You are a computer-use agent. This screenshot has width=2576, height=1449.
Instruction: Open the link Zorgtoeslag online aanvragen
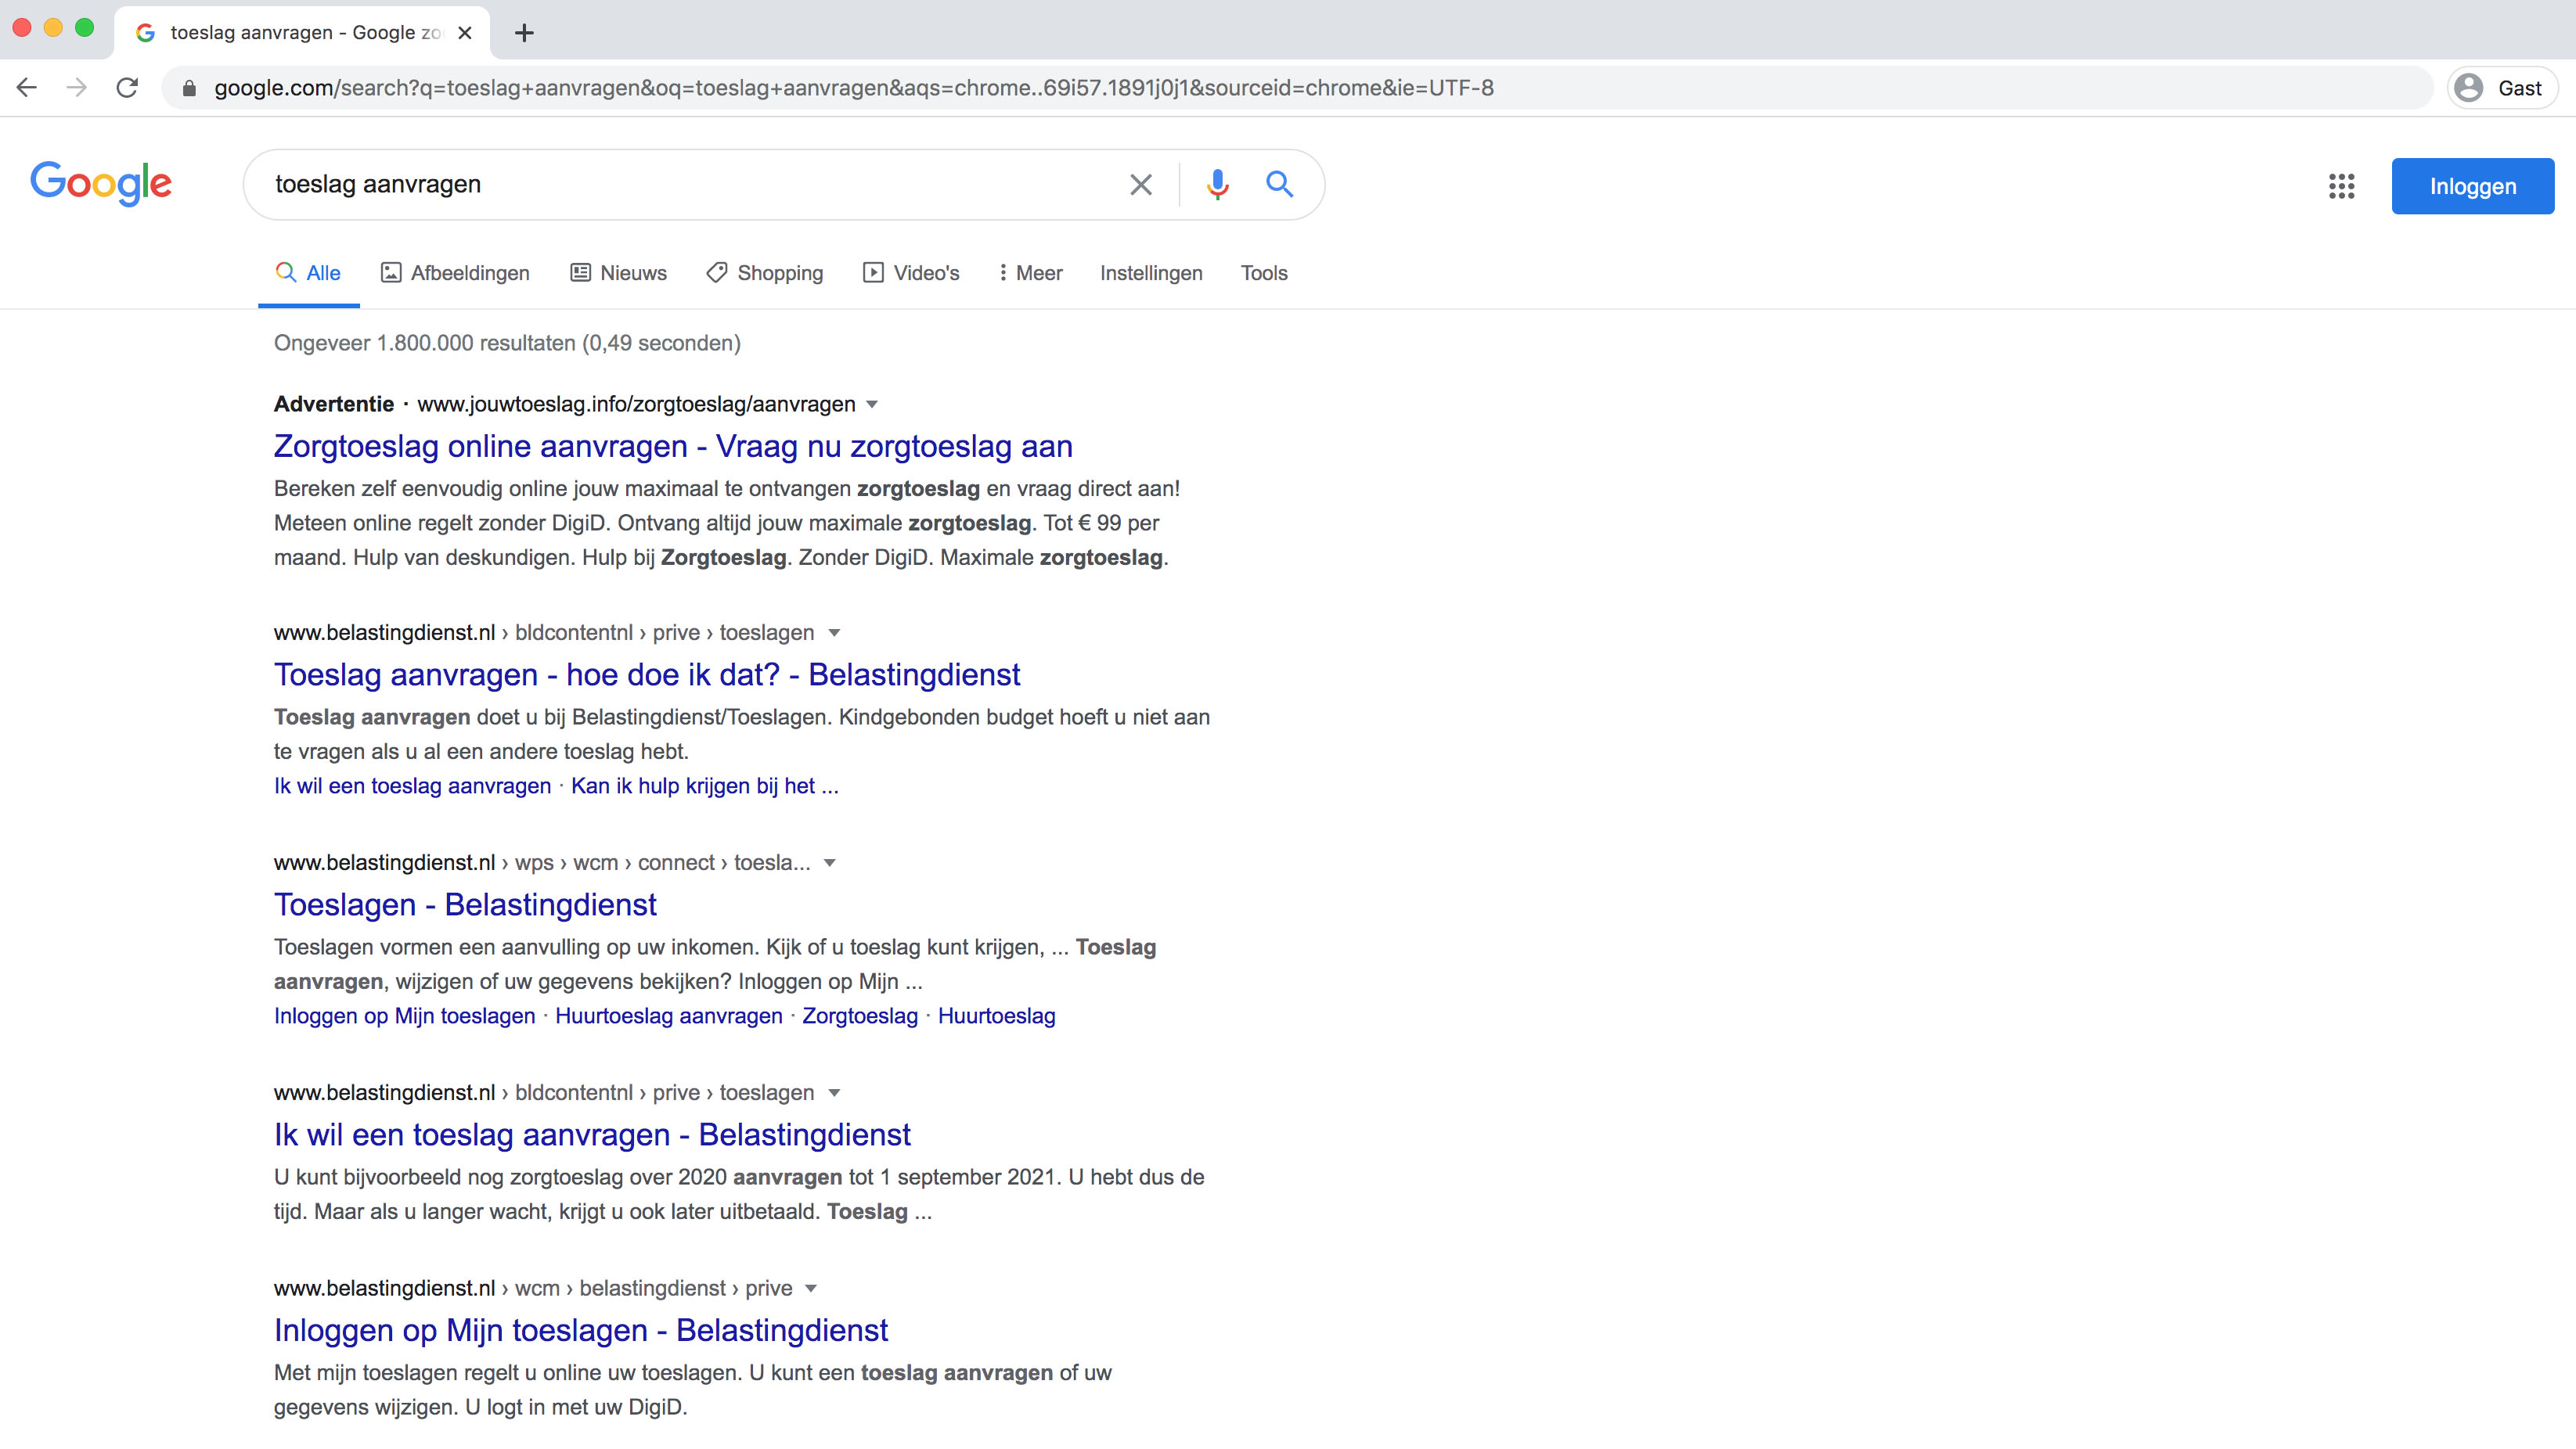672,447
